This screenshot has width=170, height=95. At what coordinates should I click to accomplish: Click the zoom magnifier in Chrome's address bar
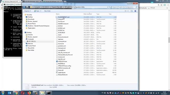(x=159, y=5)
